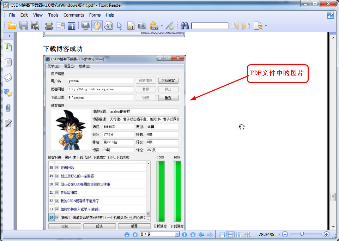This screenshot has width=339, height=241.
Task: Click the zoom out minus button
Action: pos(285,234)
